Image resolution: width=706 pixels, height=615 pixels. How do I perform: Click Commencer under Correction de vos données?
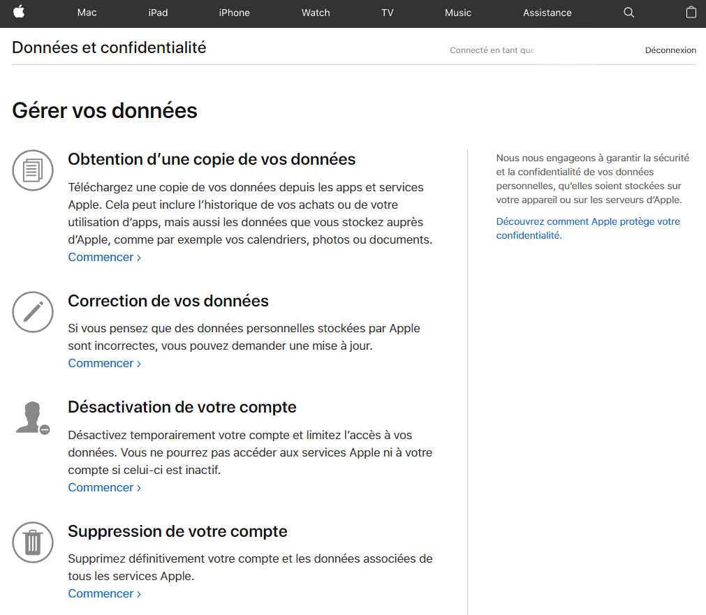tap(105, 363)
